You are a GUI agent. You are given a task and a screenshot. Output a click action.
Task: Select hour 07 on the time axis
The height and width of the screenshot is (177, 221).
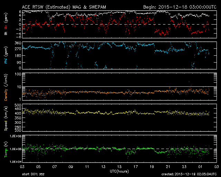(54, 167)
